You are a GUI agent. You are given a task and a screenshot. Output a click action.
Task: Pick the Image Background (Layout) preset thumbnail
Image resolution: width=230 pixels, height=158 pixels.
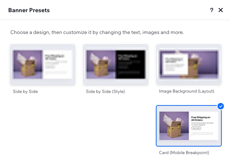189,64
